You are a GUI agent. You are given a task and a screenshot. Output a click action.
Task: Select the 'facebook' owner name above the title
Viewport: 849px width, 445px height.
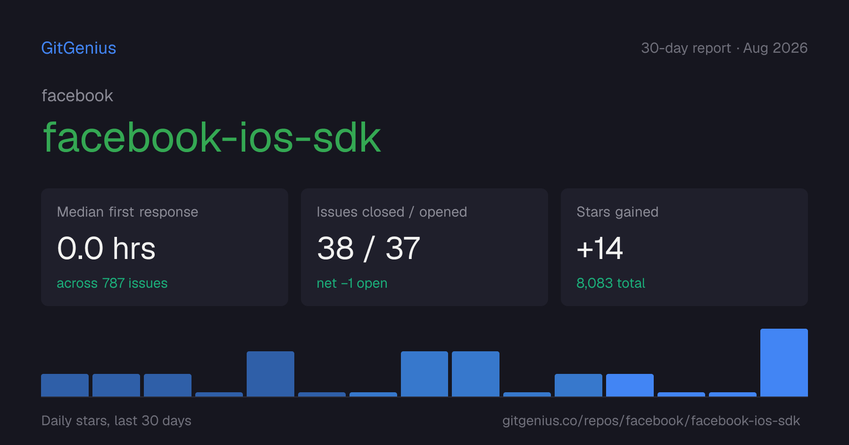click(x=77, y=96)
